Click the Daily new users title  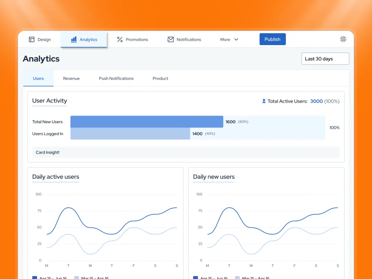214,177
